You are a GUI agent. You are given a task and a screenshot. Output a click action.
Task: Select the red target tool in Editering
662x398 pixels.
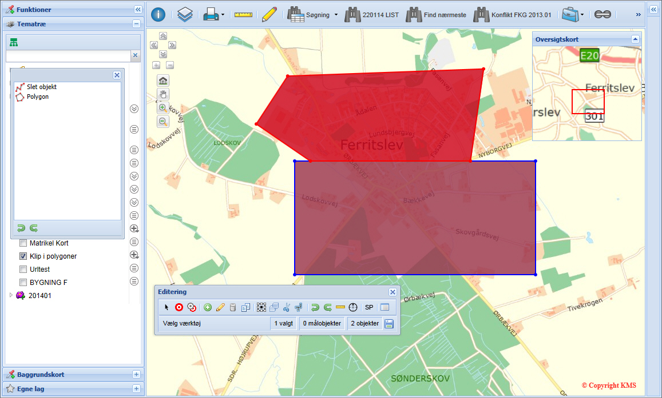click(x=179, y=307)
